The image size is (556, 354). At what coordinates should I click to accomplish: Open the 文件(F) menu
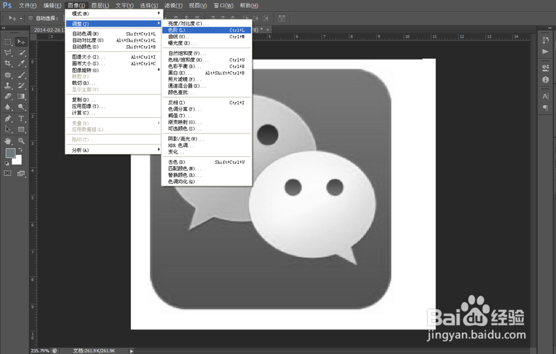click(28, 6)
